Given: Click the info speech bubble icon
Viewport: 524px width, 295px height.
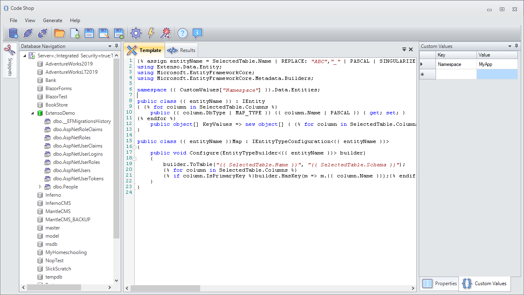Looking at the screenshot, I should (197, 33).
